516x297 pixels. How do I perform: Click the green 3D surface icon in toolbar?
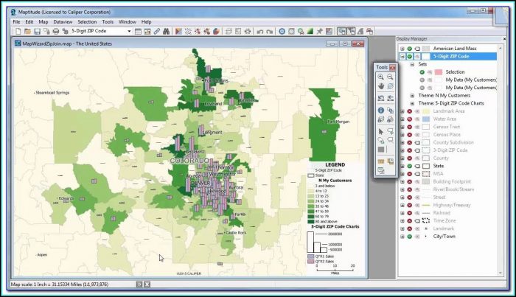(x=310, y=31)
